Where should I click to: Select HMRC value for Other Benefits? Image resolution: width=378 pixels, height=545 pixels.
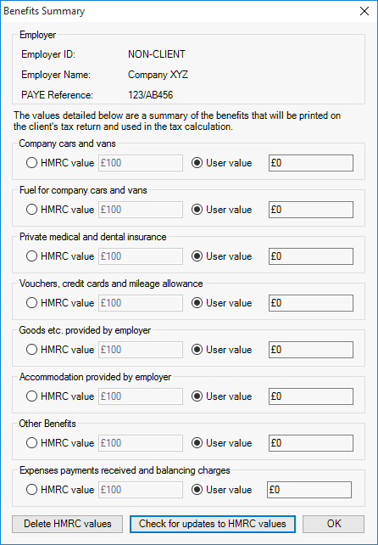tap(60, 443)
